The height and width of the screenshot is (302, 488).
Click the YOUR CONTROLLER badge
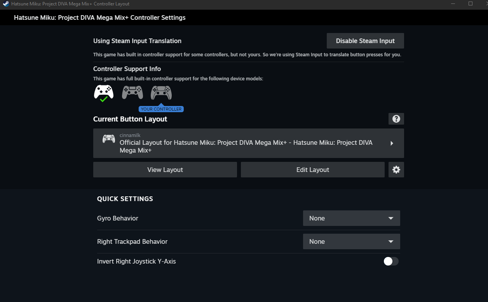161,109
